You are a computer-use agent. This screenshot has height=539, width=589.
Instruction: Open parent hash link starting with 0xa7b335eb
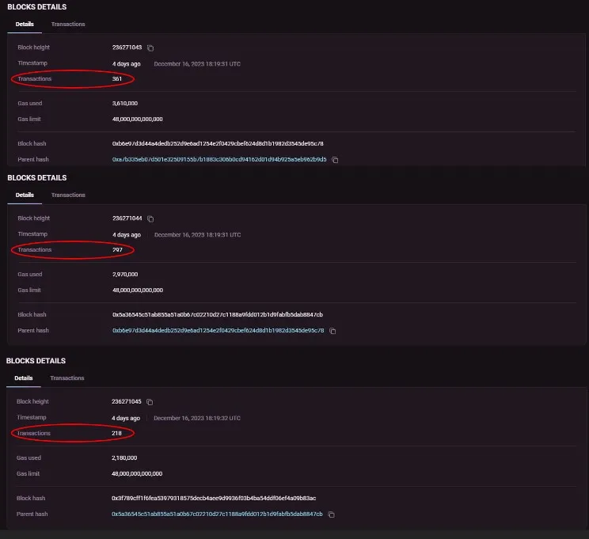(x=219, y=160)
